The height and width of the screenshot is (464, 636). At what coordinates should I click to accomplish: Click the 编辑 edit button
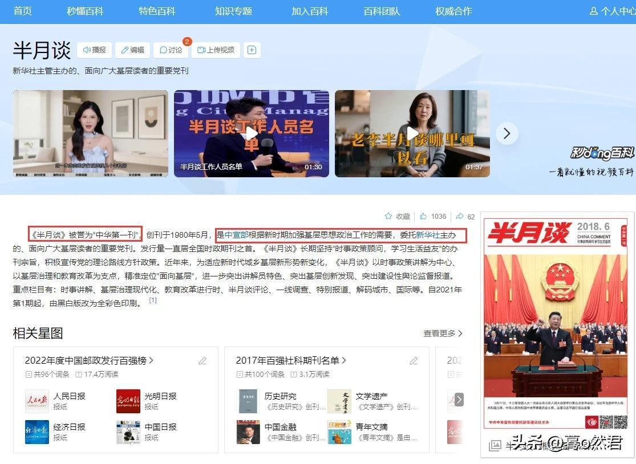133,50
